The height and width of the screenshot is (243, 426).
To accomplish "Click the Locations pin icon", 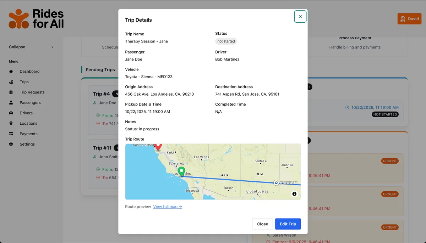I will [11, 123].
